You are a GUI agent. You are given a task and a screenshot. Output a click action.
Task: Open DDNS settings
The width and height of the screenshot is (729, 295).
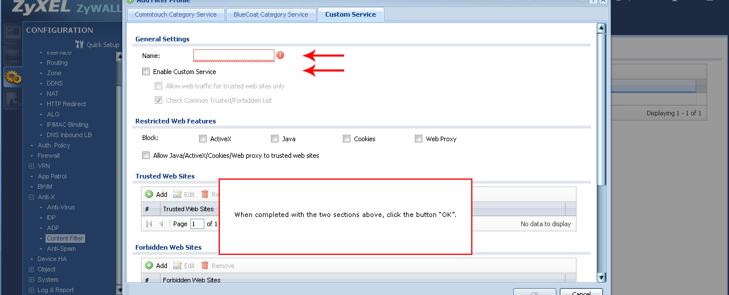coord(55,83)
